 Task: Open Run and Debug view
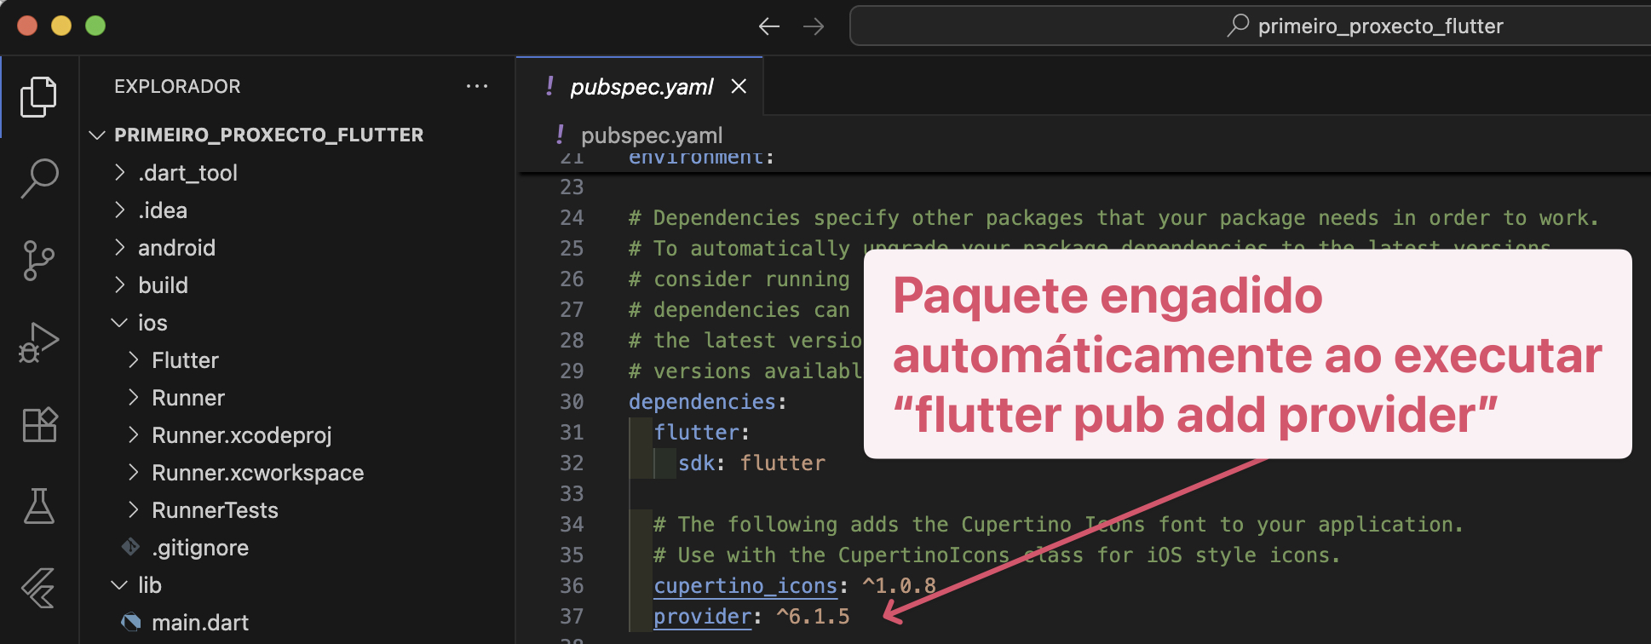(38, 342)
